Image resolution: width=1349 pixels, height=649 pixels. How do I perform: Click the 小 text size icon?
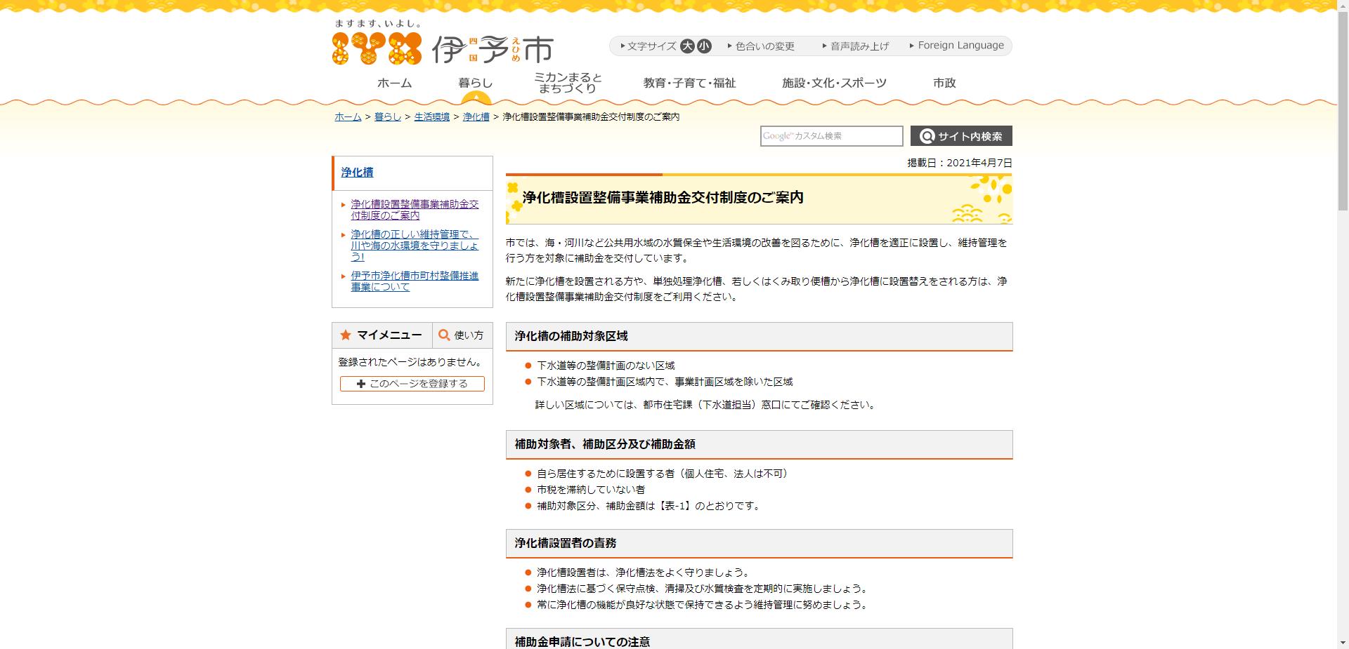(704, 46)
